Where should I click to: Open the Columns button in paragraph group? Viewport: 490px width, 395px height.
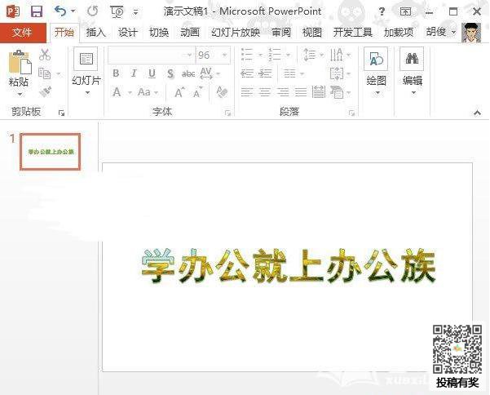289,73
